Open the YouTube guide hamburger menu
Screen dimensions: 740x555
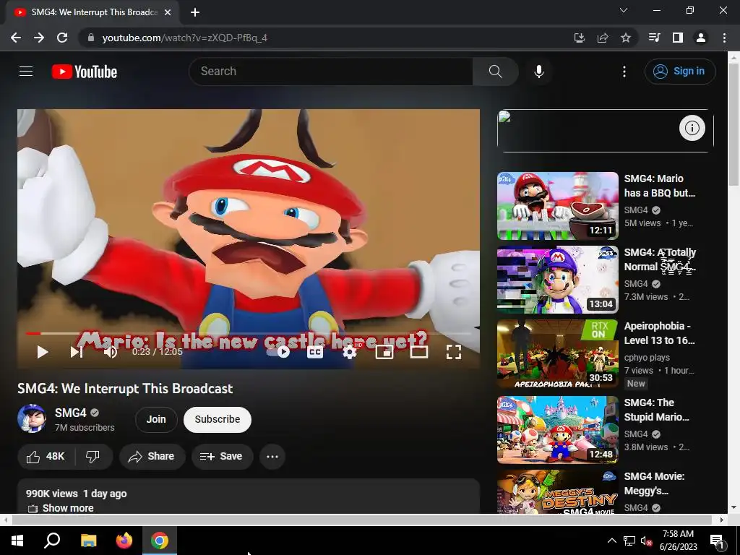26,72
